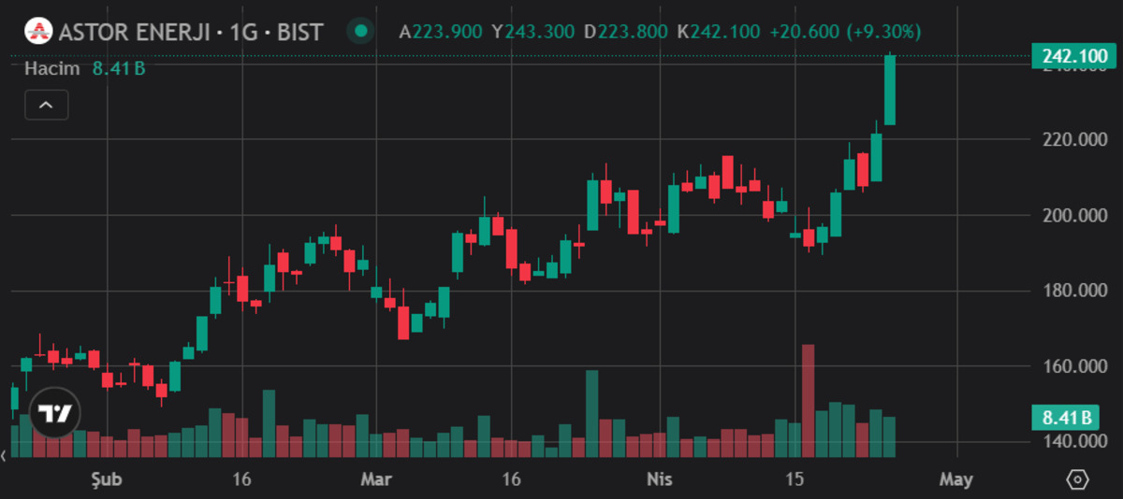This screenshot has height=499, width=1123.
Task: Click the Hacim value 8.41 B in the legend
Action: 118,67
